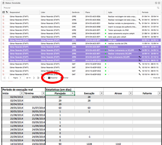Click the 'Status: Concluída' window title

coord(13,3)
